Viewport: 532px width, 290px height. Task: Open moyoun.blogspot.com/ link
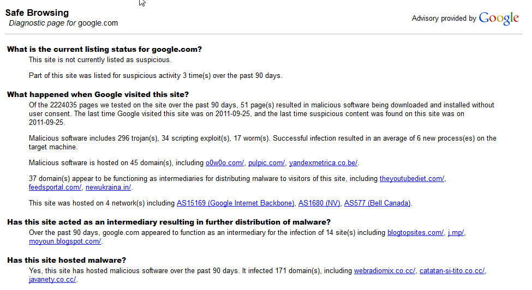click(x=65, y=241)
